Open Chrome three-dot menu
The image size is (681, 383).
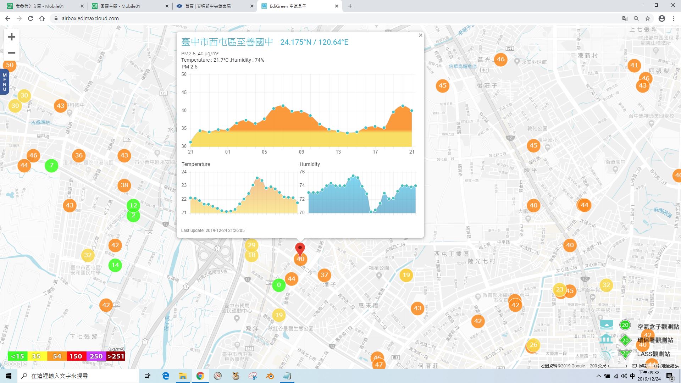[673, 18]
